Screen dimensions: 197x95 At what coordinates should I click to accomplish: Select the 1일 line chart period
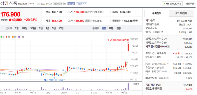tap(17, 28)
